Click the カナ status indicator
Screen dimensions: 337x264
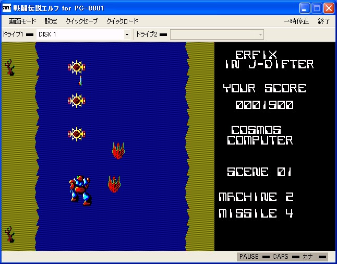pos(314,257)
